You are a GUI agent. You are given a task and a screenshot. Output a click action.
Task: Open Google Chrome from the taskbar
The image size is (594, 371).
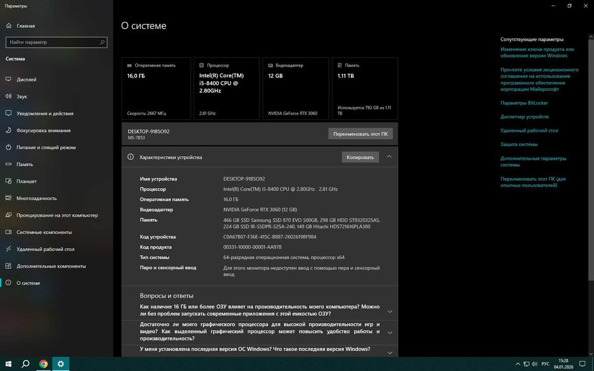pos(43,364)
